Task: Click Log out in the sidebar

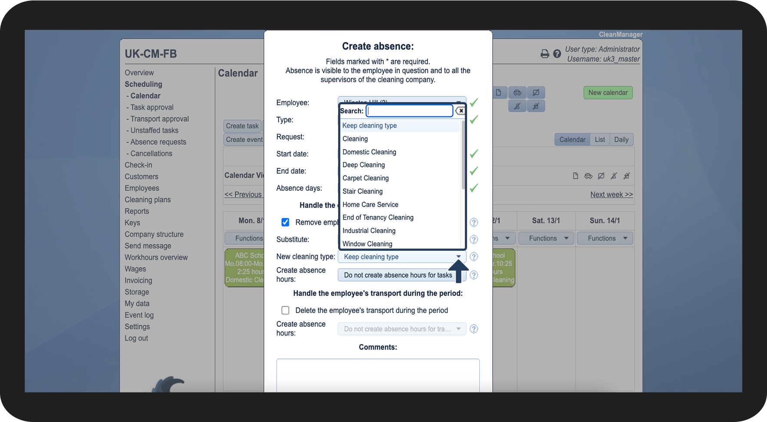Action: [x=136, y=339]
